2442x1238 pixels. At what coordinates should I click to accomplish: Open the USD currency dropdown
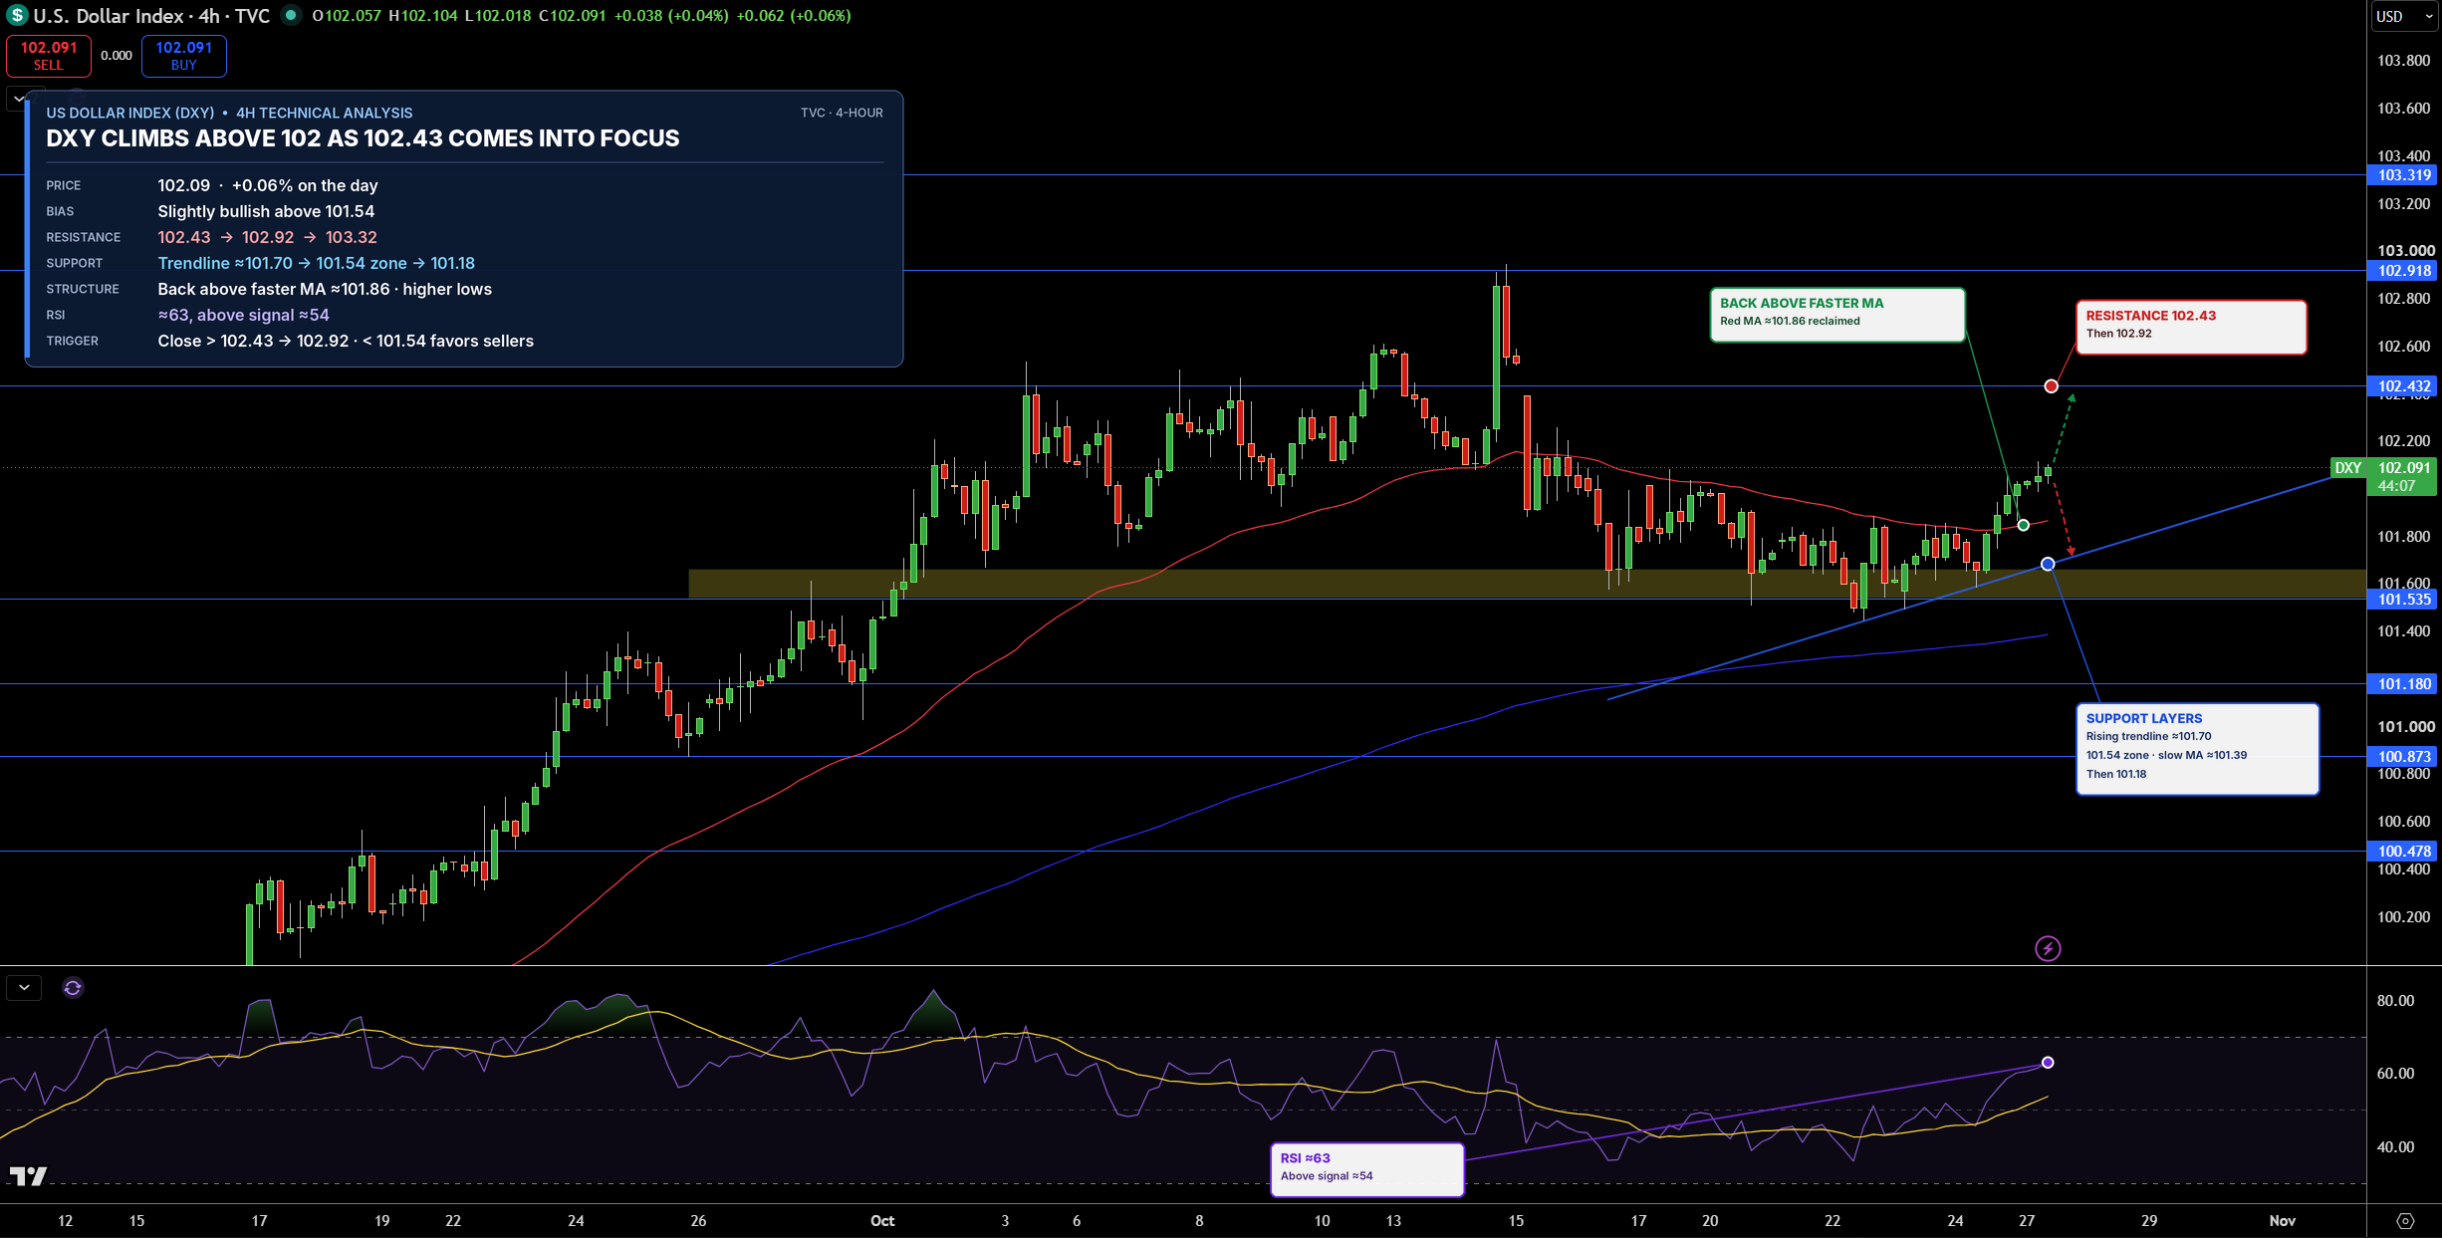(x=2404, y=16)
